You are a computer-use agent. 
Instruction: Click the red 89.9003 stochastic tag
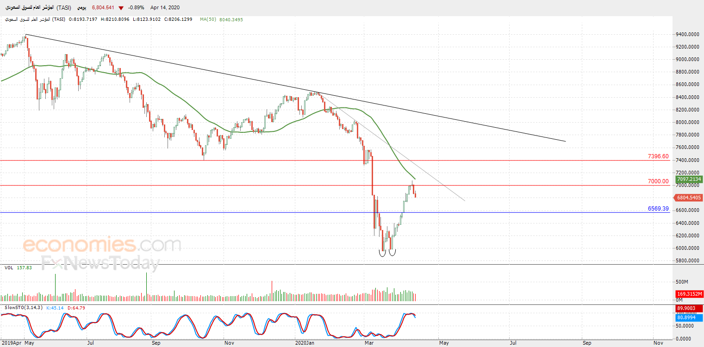pyautogui.click(x=689, y=309)
